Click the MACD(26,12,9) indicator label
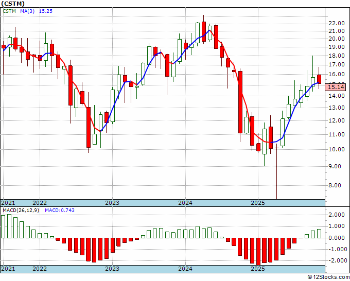This screenshot has height=281, width=350. coord(21,210)
